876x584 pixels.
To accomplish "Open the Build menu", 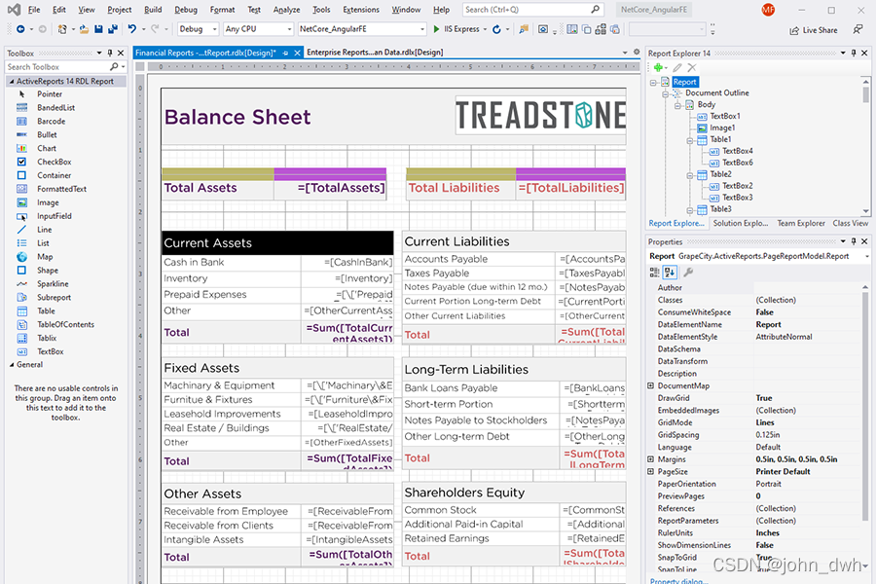I will click(x=153, y=10).
